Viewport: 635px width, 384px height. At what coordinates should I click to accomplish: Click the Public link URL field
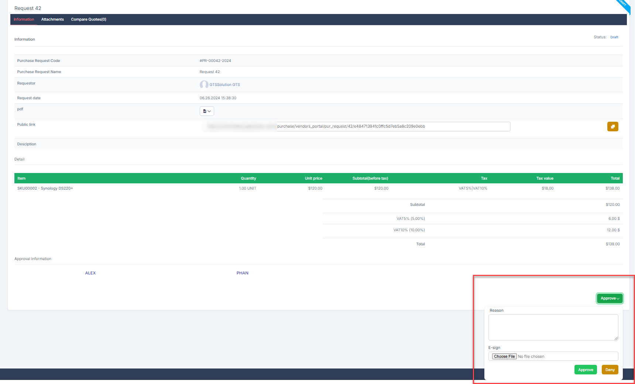pyautogui.click(x=393, y=127)
